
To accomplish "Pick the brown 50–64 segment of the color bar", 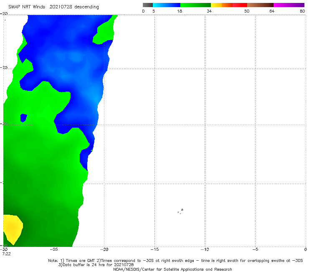I will pos(260,5).
